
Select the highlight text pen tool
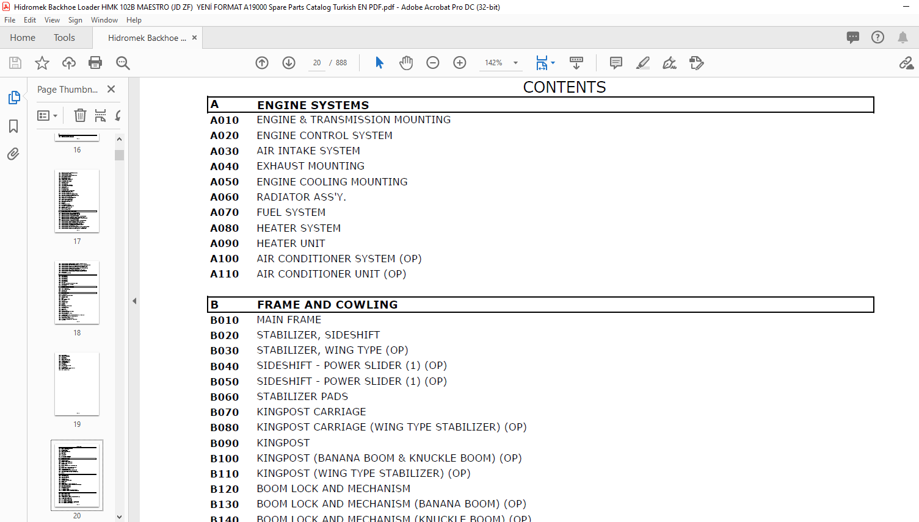click(643, 63)
